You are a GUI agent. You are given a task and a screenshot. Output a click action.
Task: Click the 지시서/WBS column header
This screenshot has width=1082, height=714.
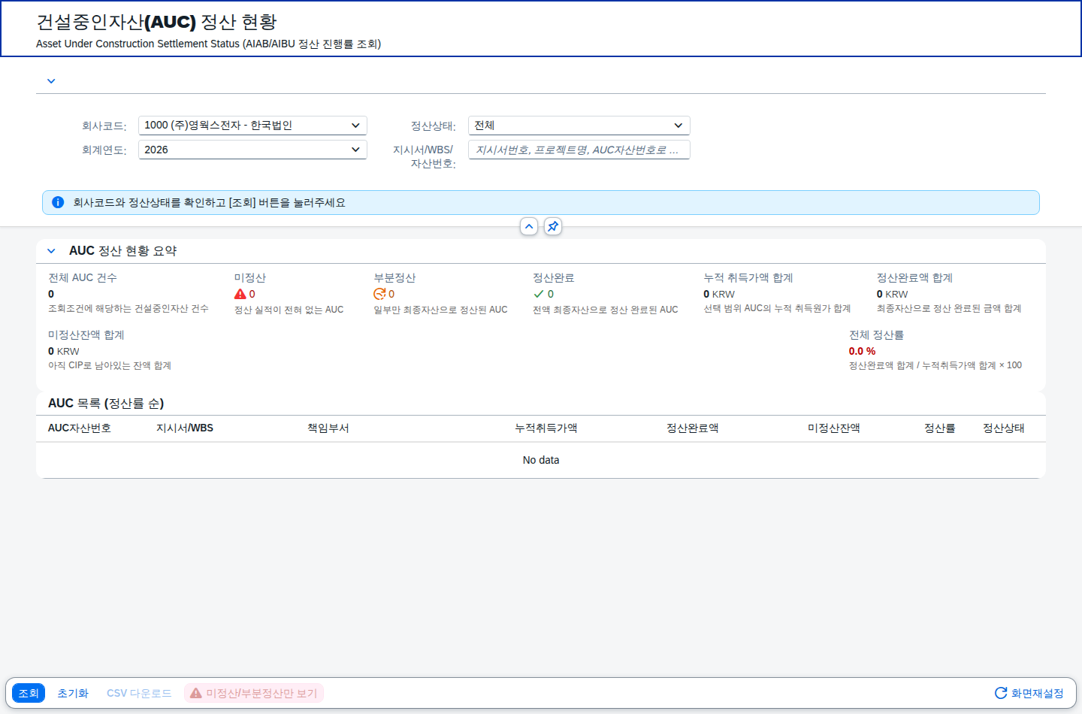[x=185, y=428]
